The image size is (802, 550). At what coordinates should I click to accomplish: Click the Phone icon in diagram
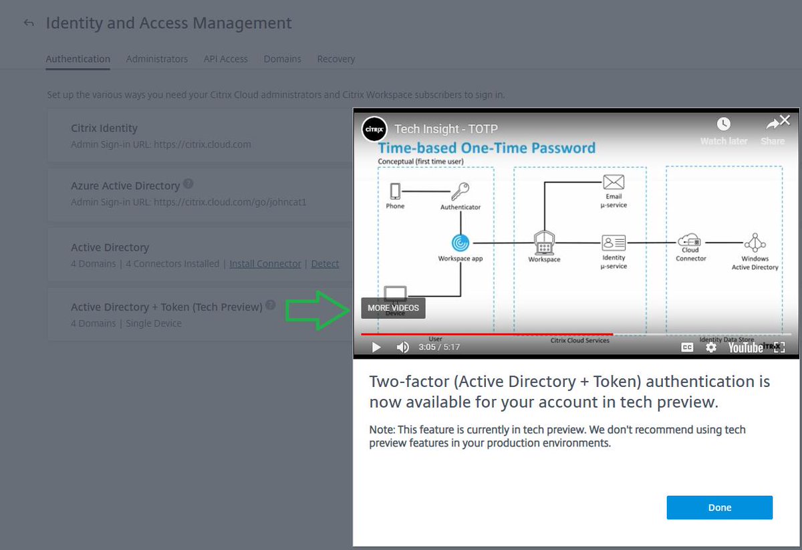395,192
